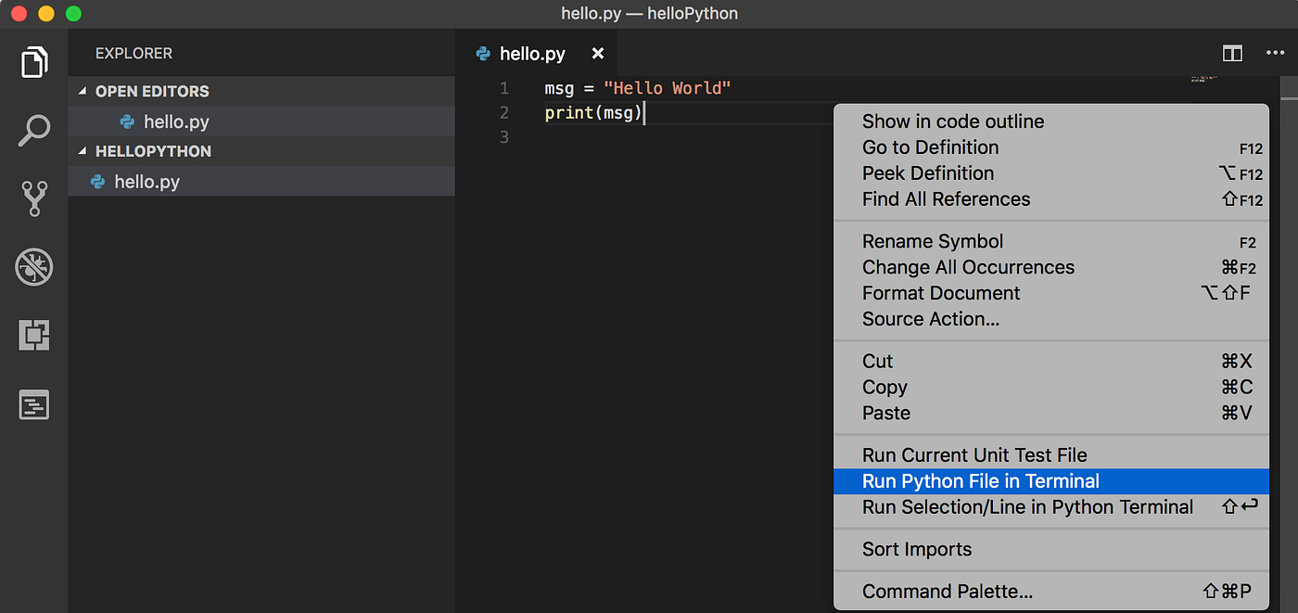Screen dimensions: 1298x613
Task: Open the Extensions view icon
Action: coord(34,335)
